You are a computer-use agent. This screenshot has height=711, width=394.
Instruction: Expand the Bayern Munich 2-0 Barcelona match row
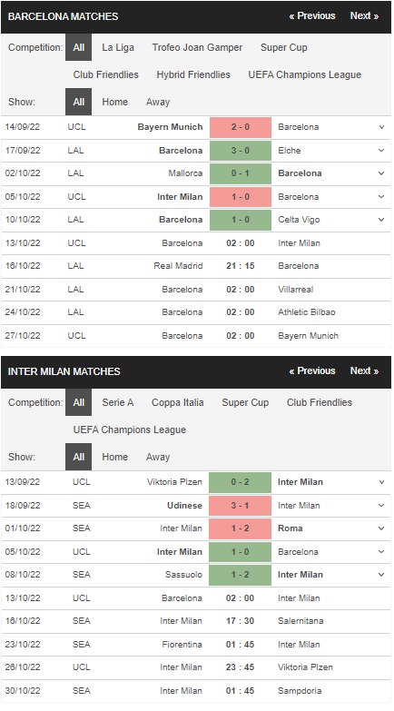point(381,127)
